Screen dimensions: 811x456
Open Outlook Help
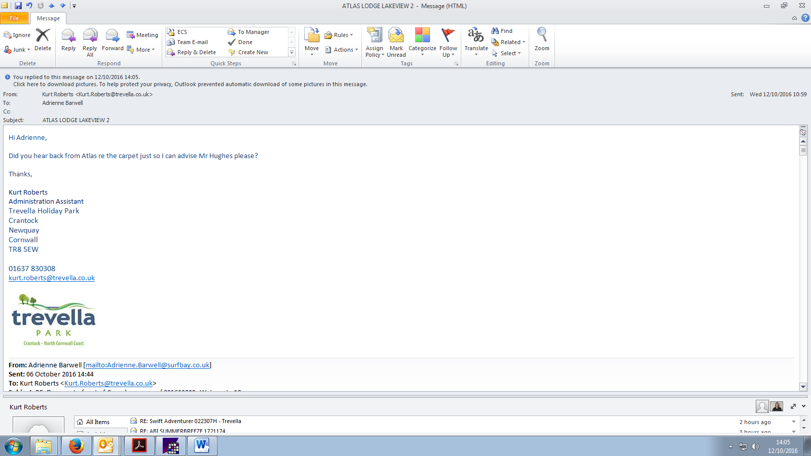point(805,18)
